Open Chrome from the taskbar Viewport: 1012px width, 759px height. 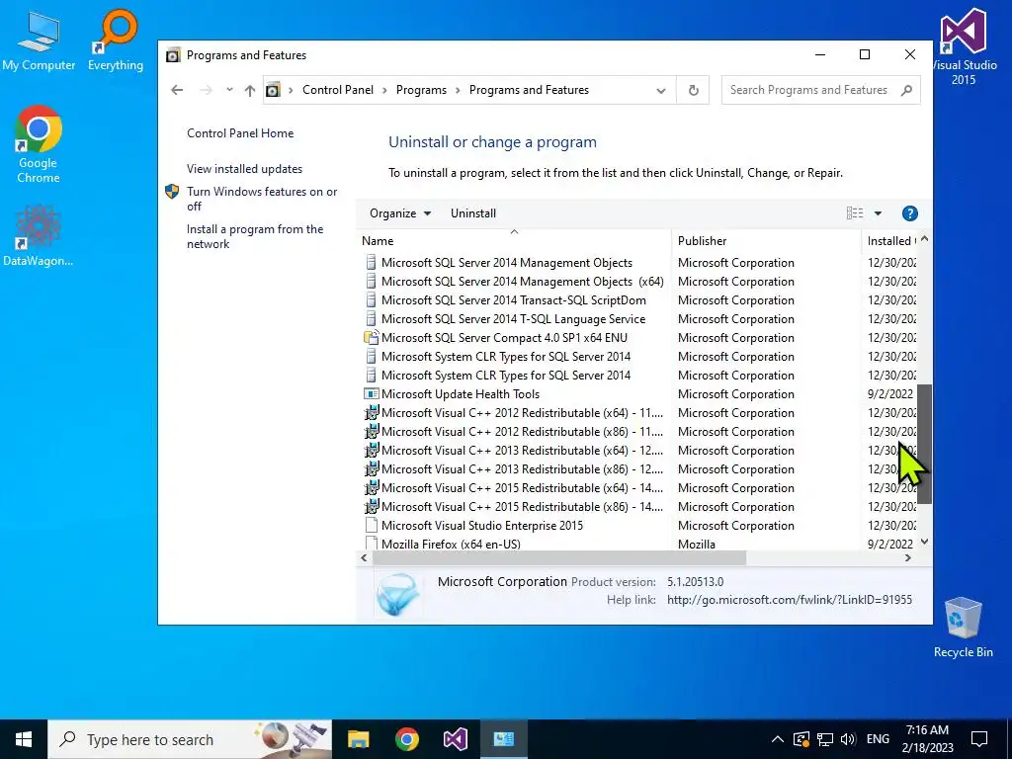406,739
